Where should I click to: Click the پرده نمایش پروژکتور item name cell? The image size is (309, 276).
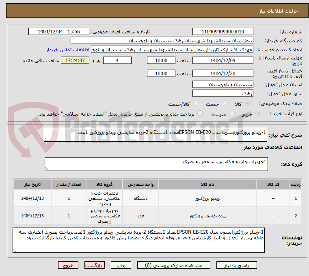pyautogui.click(x=207, y=216)
